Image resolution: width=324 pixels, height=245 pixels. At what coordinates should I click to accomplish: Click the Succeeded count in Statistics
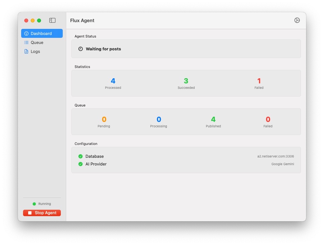pos(186,81)
